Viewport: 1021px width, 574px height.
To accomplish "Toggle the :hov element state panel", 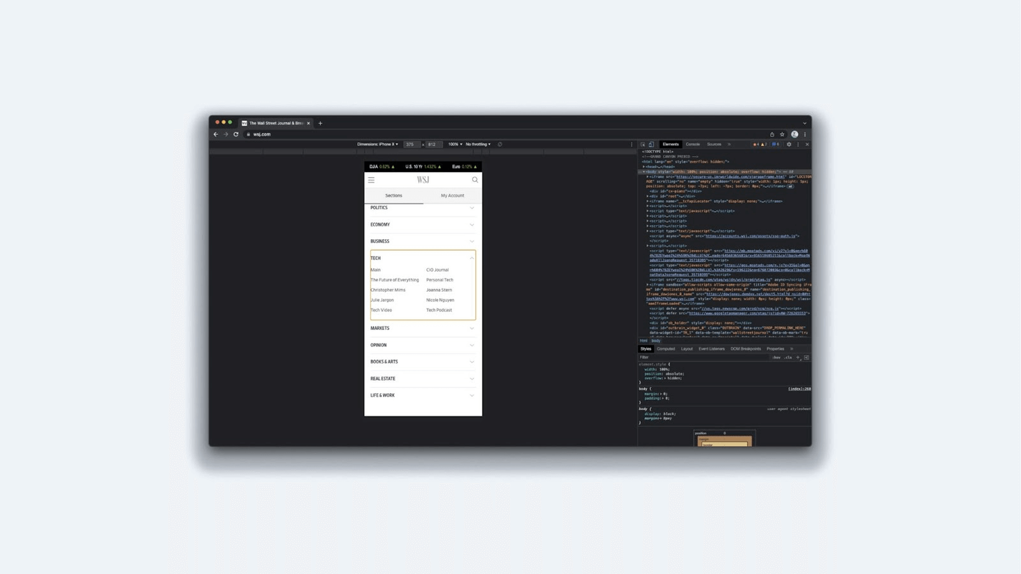I will (x=776, y=357).
